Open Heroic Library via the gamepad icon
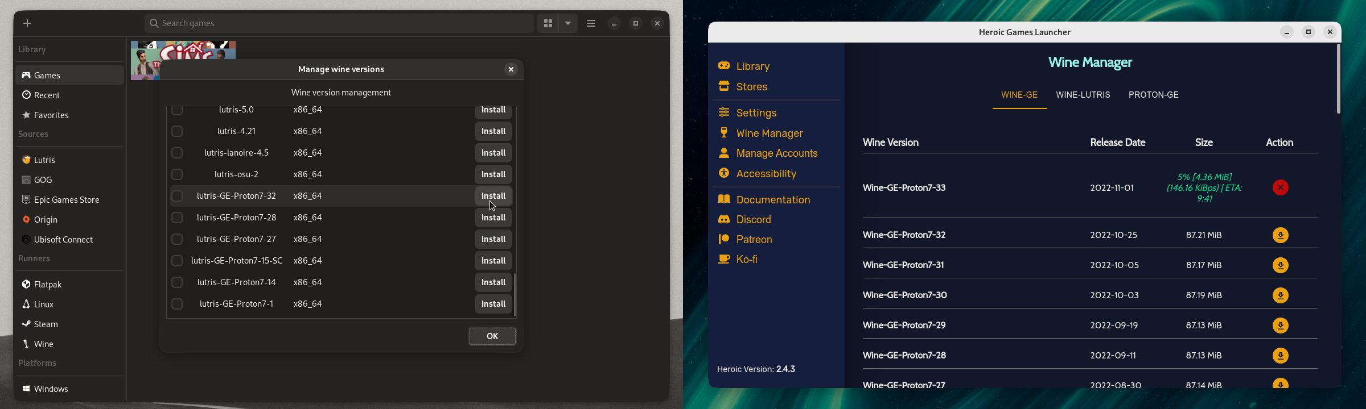The width and height of the screenshot is (1366, 409). pos(724,66)
